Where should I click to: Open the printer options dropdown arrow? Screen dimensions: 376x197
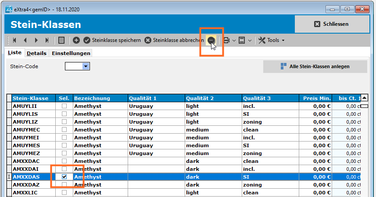tap(234, 40)
